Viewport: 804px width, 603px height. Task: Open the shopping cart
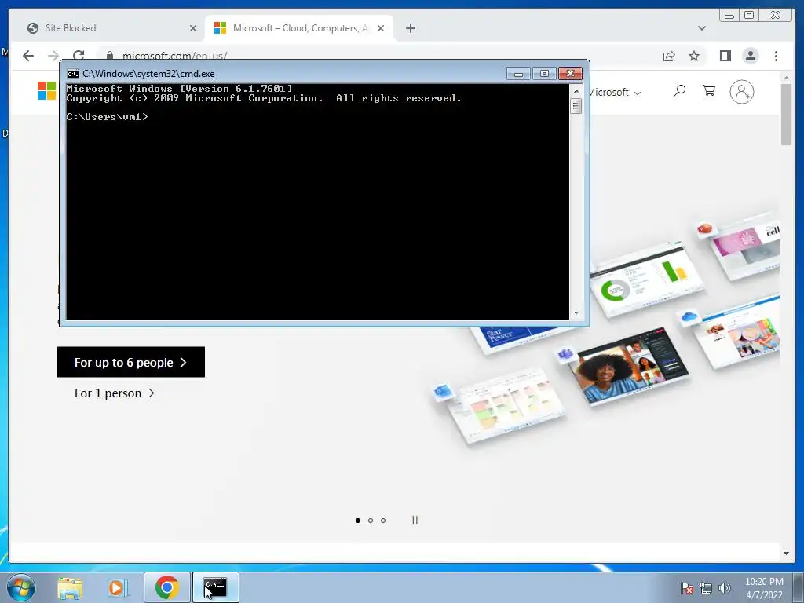coord(709,91)
